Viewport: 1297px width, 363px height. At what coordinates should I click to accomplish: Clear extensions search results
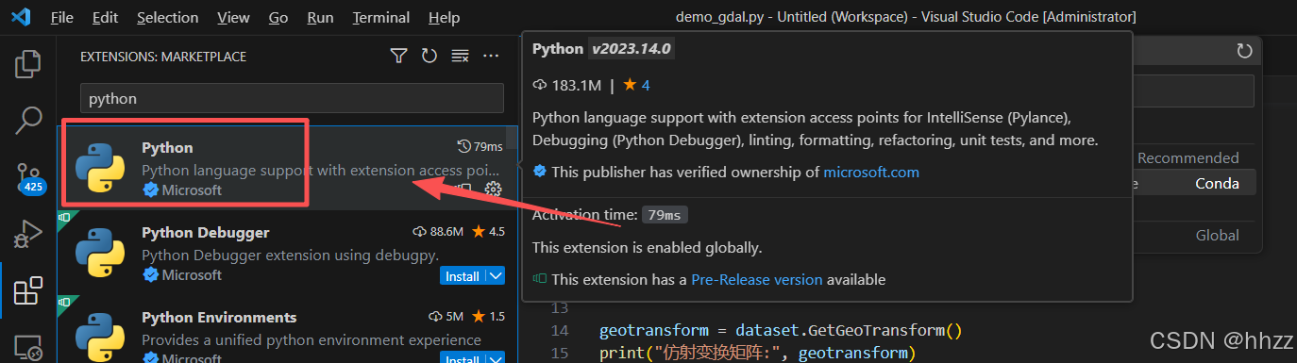pyautogui.click(x=460, y=57)
